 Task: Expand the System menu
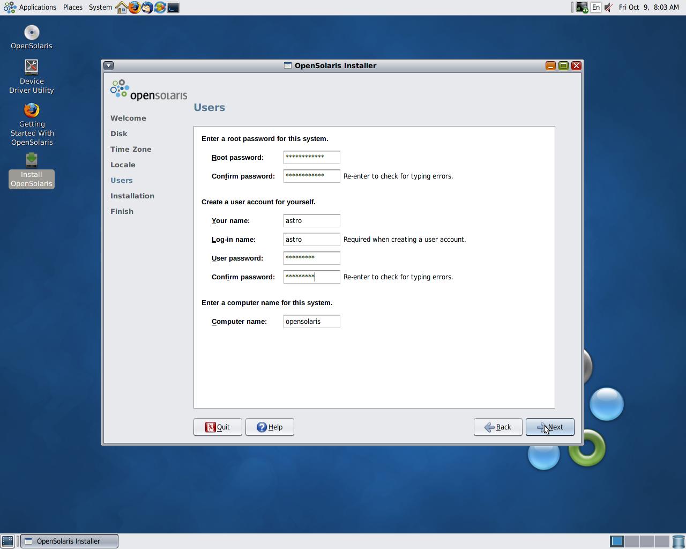tap(100, 8)
